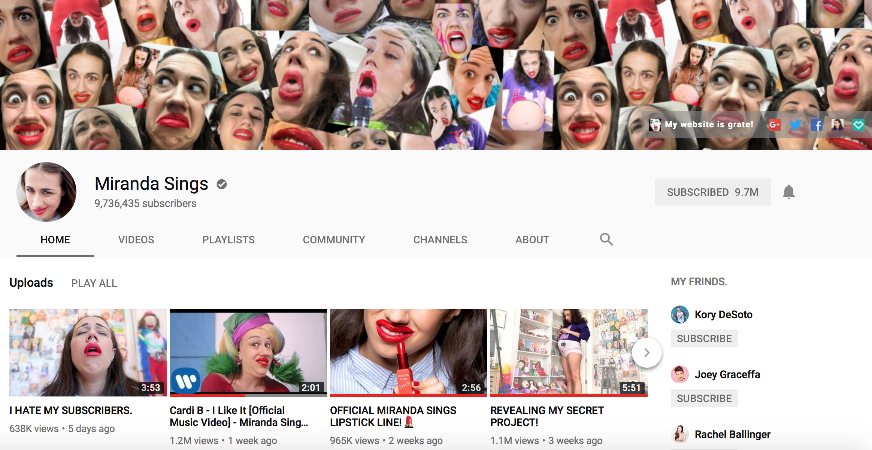The height and width of the screenshot is (450, 872).
Task: Open Cardi B I Like It video thumbnail
Action: pos(248,353)
